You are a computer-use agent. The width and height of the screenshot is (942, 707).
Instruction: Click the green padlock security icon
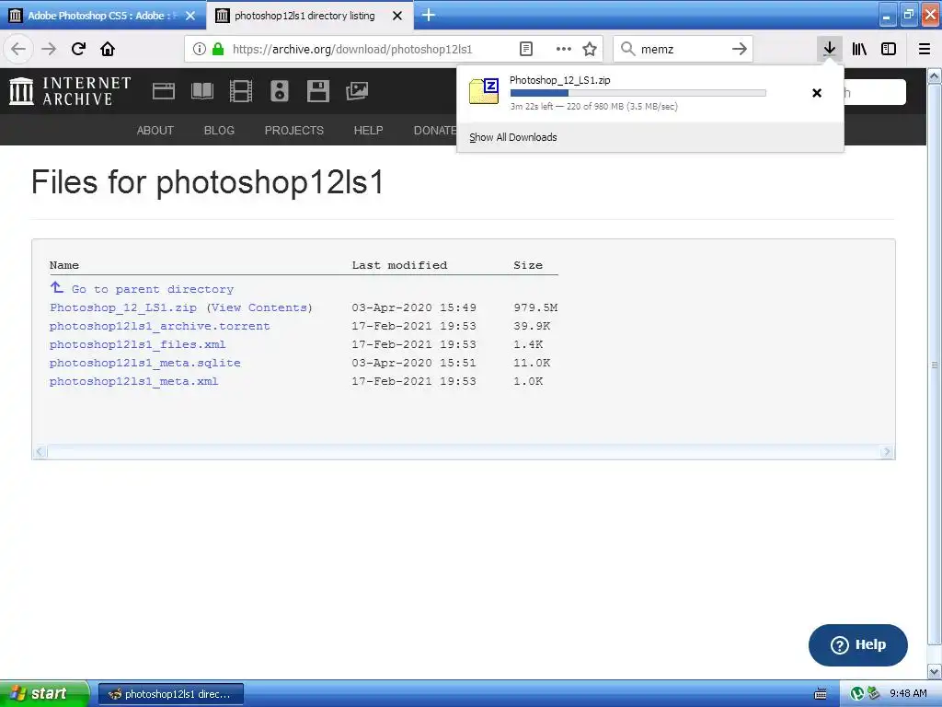(218, 50)
